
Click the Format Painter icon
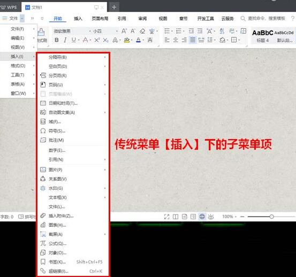click(41, 32)
